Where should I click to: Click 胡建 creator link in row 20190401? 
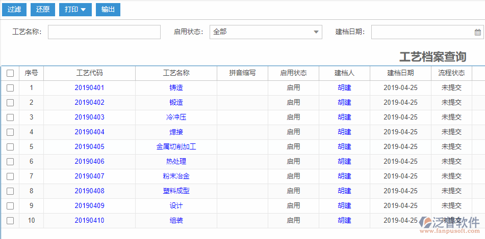345,87
